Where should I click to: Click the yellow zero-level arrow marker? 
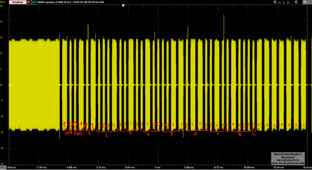coord(10,85)
